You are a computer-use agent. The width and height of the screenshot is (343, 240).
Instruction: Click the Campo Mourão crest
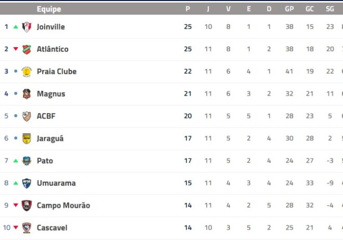click(27, 206)
